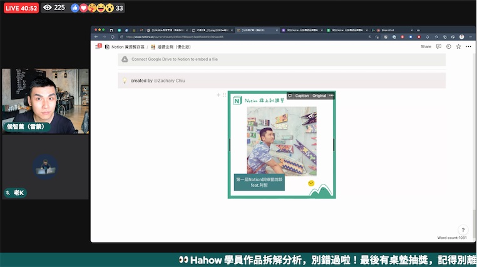
Task: Click the Notion training camp image
Action: pyautogui.click(x=282, y=144)
